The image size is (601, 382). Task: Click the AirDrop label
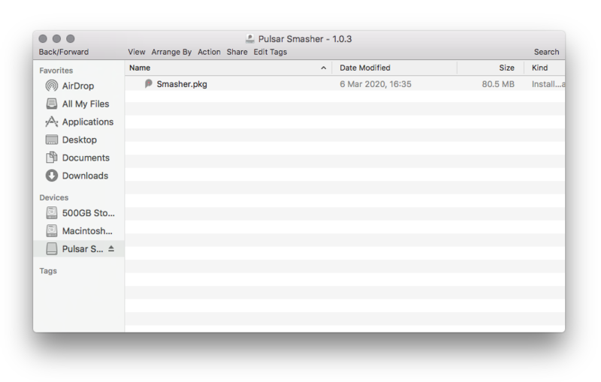click(x=78, y=86)
